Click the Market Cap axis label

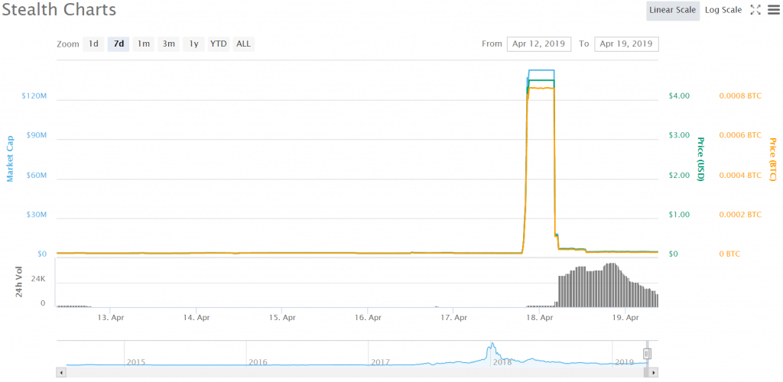[x=11, y=159]
